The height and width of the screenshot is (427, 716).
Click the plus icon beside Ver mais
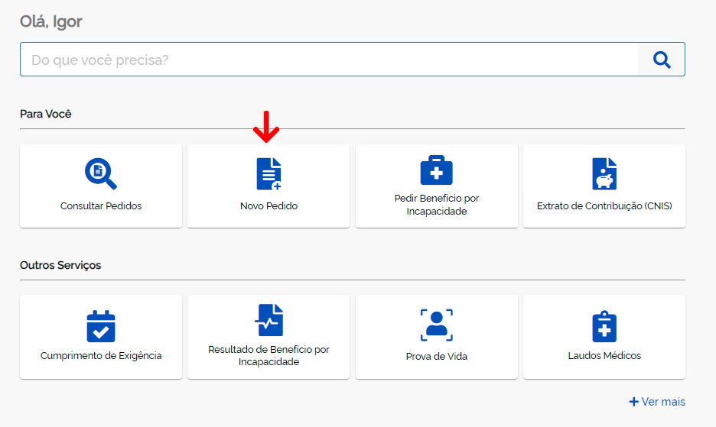click(634, 402)
